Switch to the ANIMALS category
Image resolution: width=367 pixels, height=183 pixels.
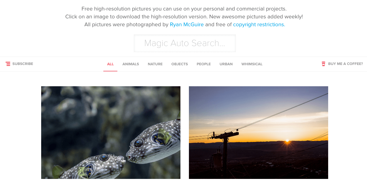(x=131, y=64)
